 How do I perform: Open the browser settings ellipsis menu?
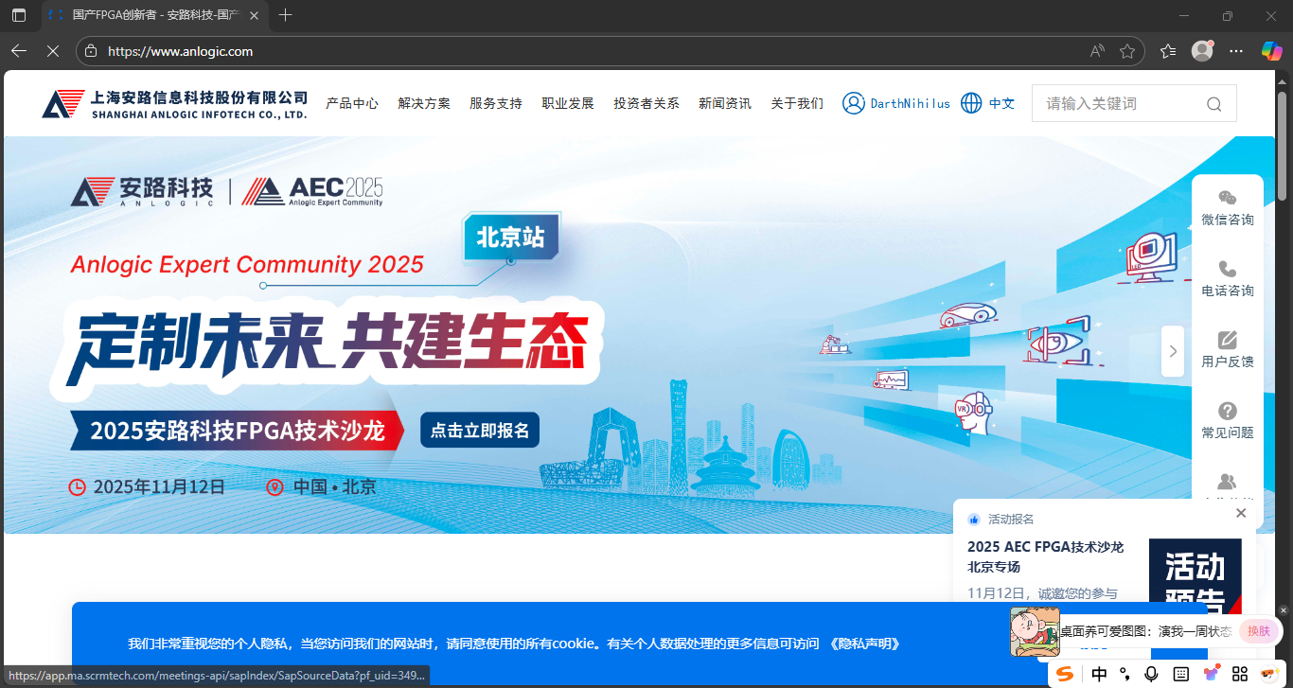(1236, 51)
